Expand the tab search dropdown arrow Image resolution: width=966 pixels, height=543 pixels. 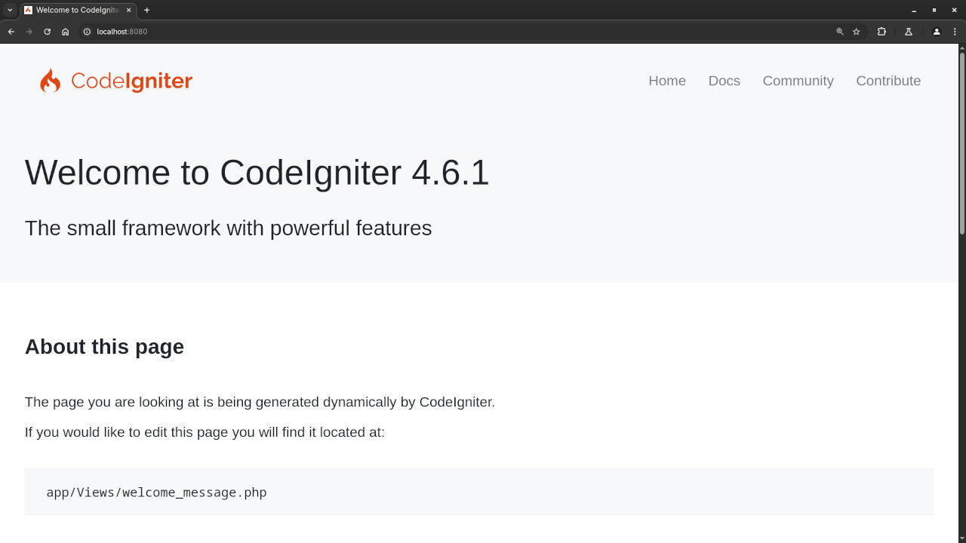[x=10, y=10]
